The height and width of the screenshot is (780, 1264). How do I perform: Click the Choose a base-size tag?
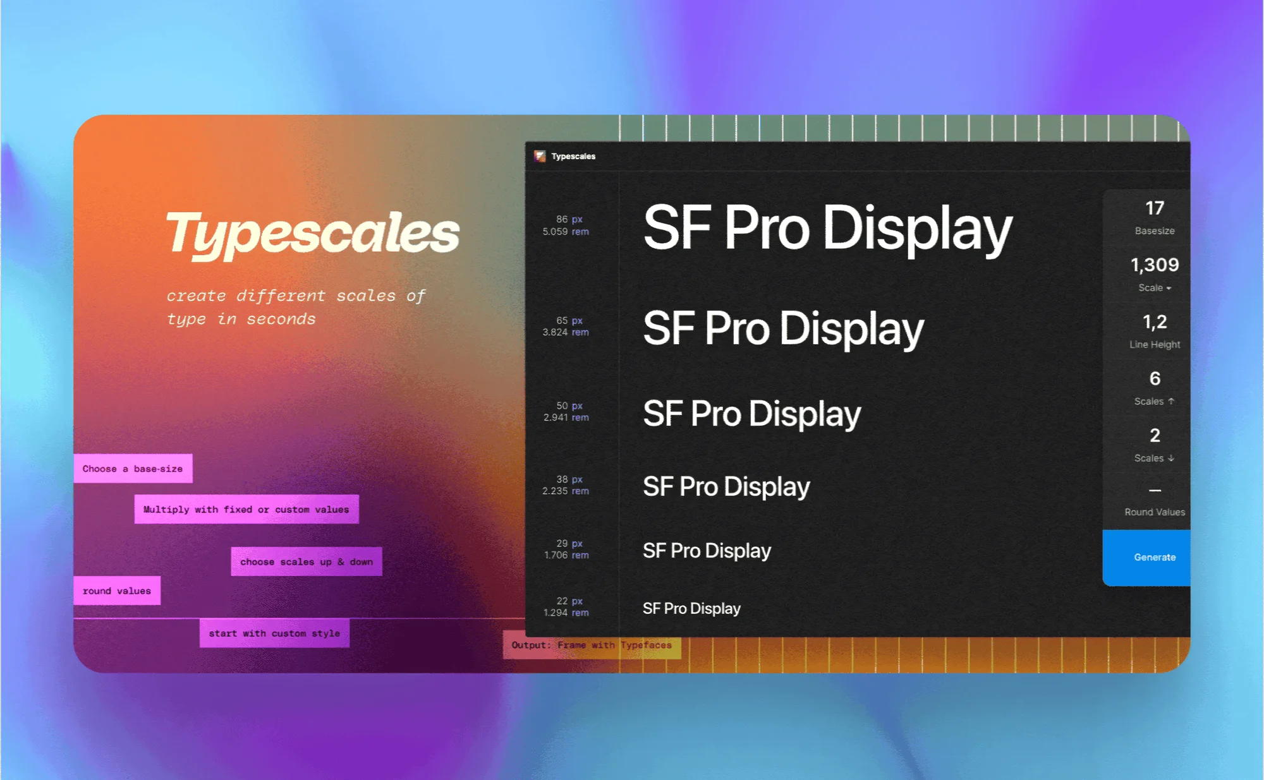coord(133,469)
